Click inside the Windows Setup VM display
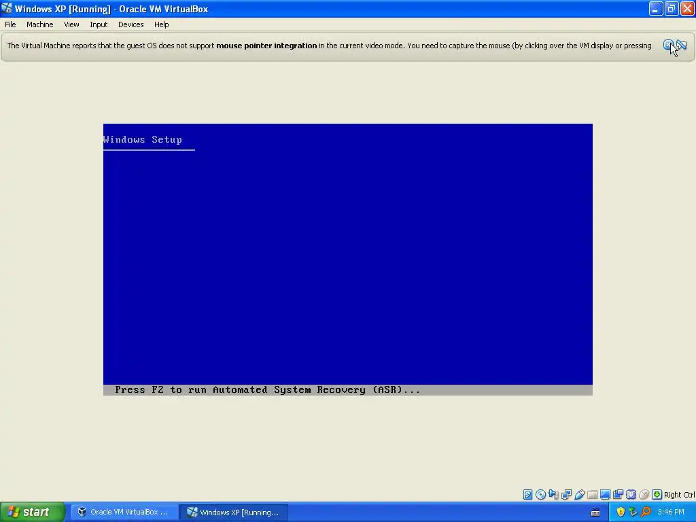 pos(347,259)
